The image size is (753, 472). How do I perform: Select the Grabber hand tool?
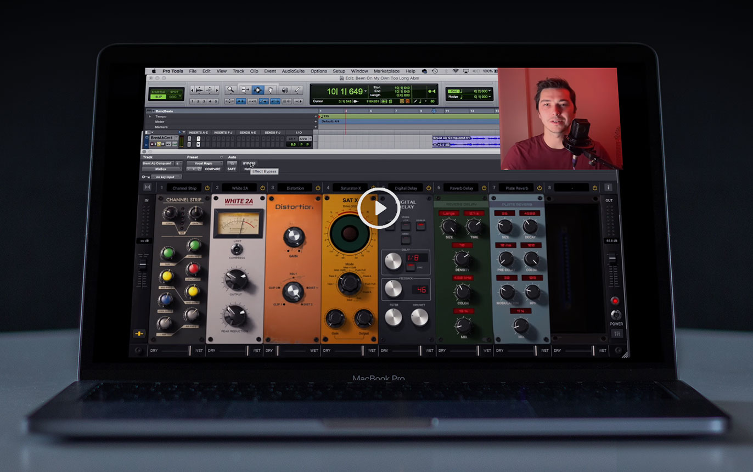pyautogui.click(x=271, y=90)
